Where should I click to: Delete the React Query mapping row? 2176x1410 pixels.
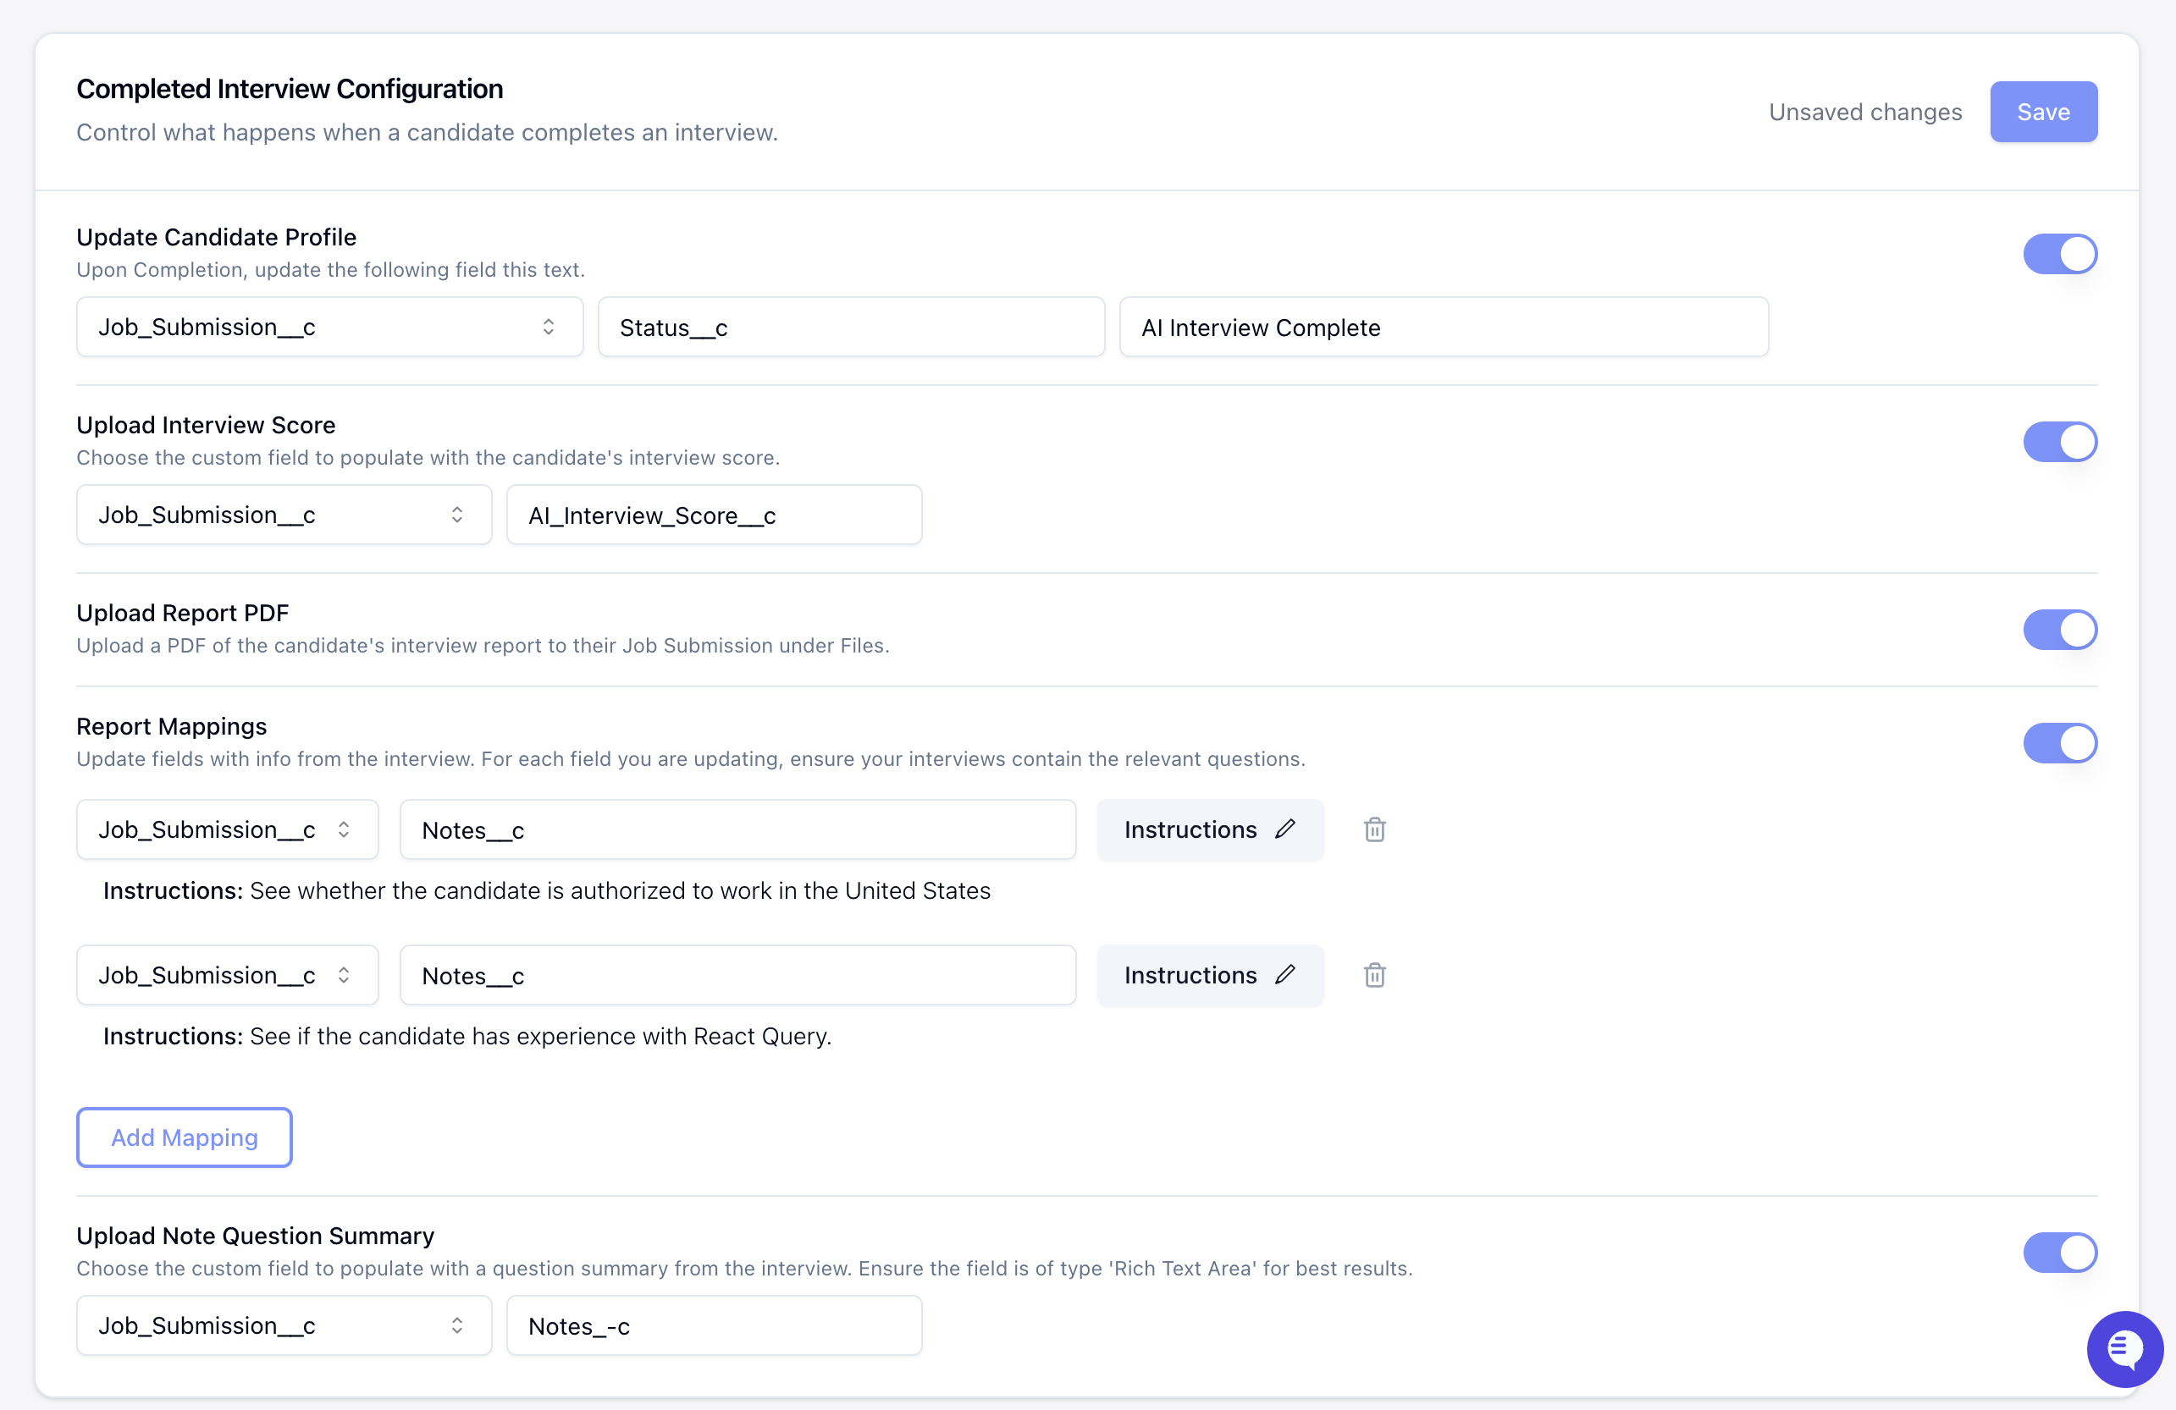(x=1374, y=975)
